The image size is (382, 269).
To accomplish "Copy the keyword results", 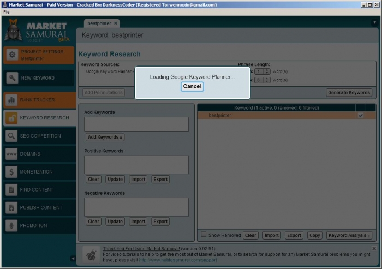I will pyautogui.click(x=314, y=235).
